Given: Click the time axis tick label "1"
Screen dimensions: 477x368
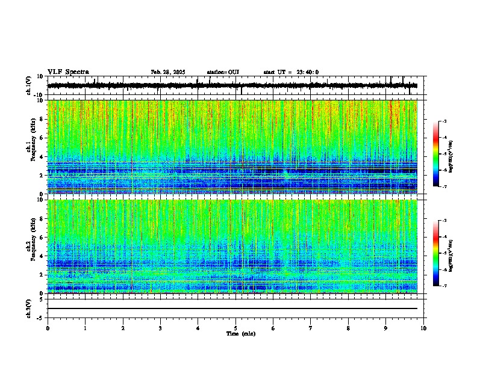Looking at the screenshot, I should point(85,328).
